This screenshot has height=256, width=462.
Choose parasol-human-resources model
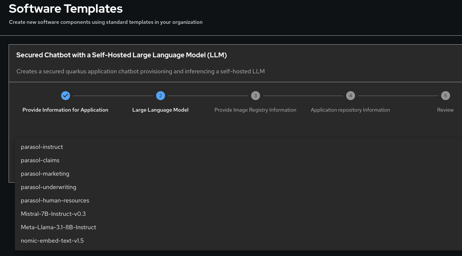tap(55, 201)
